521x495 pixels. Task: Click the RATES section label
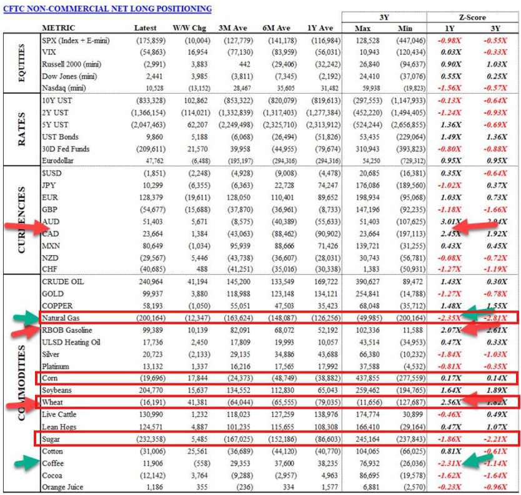click(21, 129)
